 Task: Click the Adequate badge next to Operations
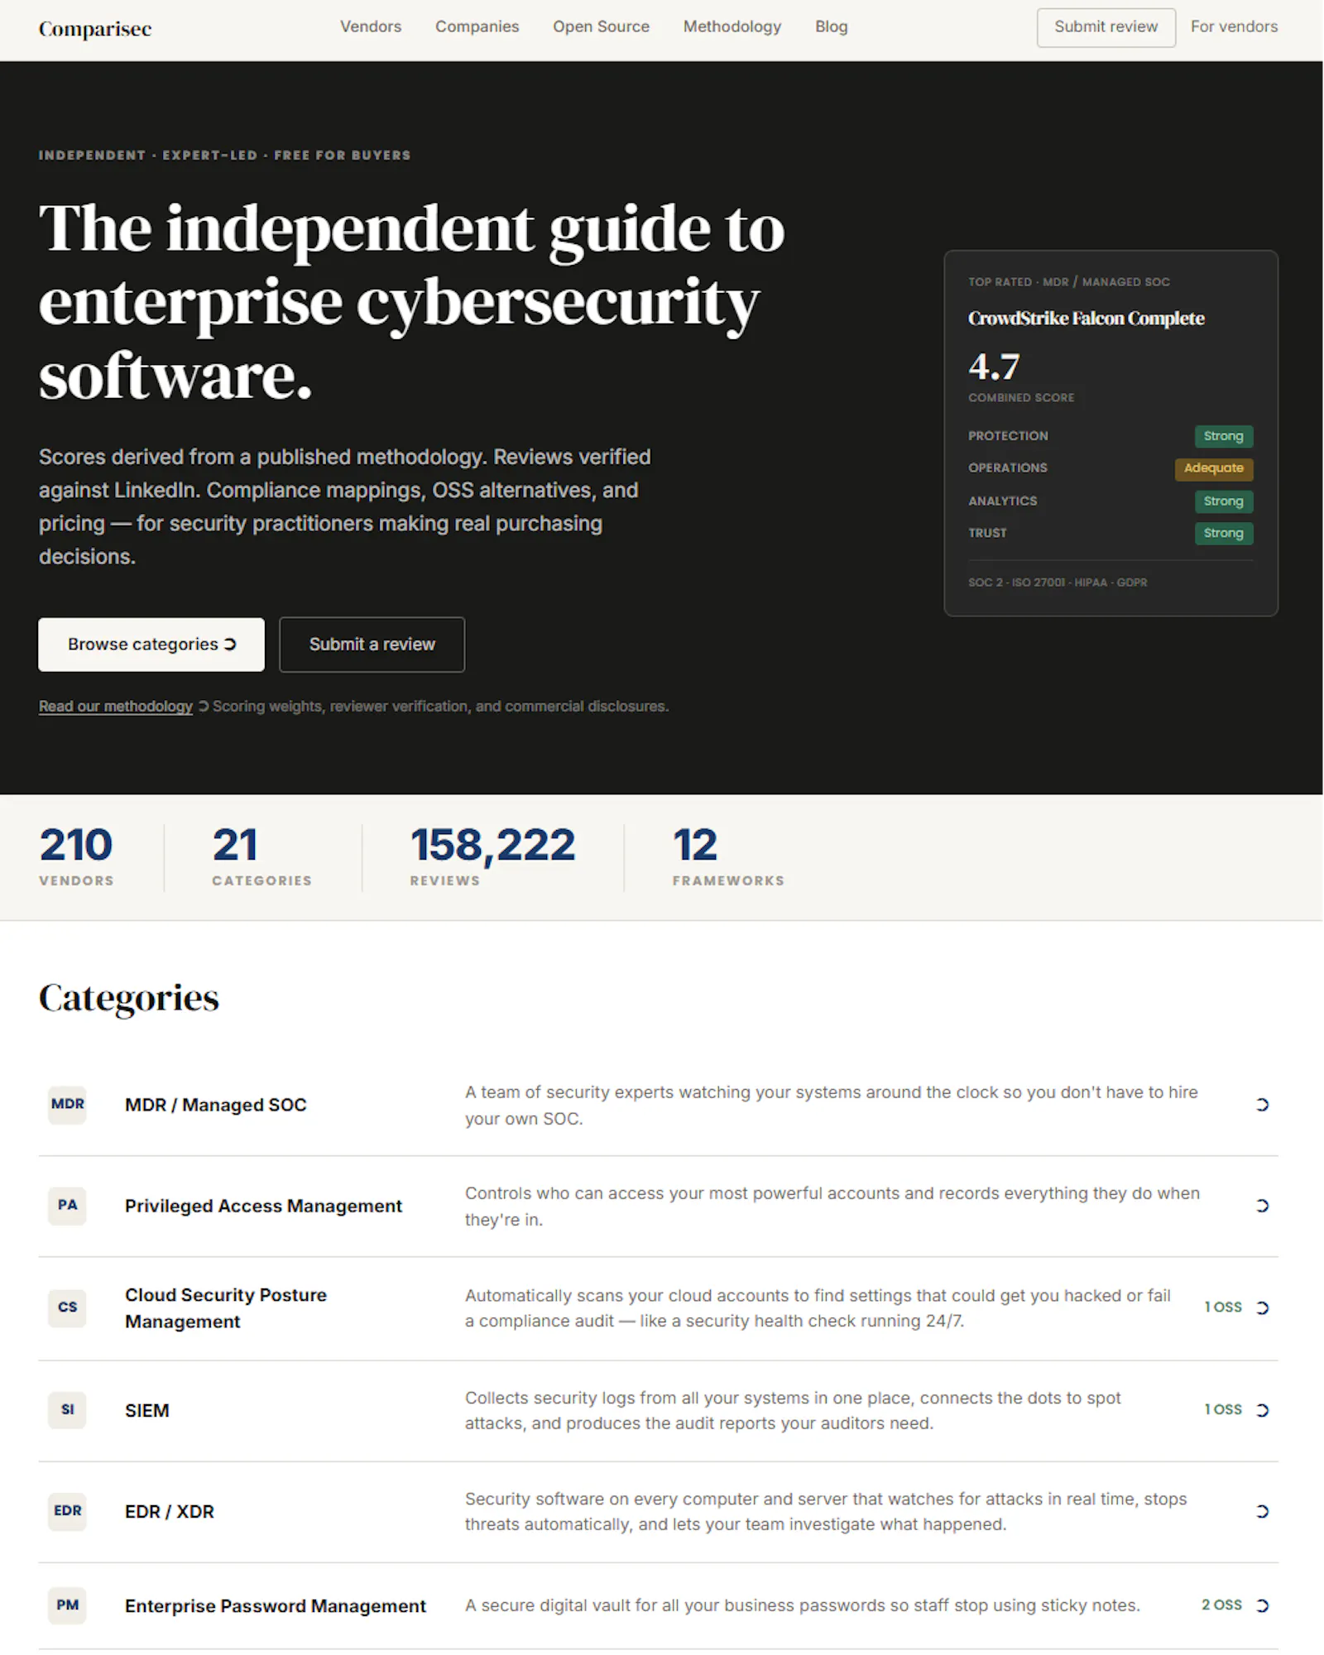[x=1214, y=468]
